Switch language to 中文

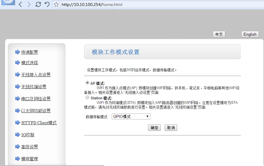[x=219, y=34]
